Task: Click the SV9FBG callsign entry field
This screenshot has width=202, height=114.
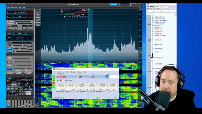Action: 67,77
